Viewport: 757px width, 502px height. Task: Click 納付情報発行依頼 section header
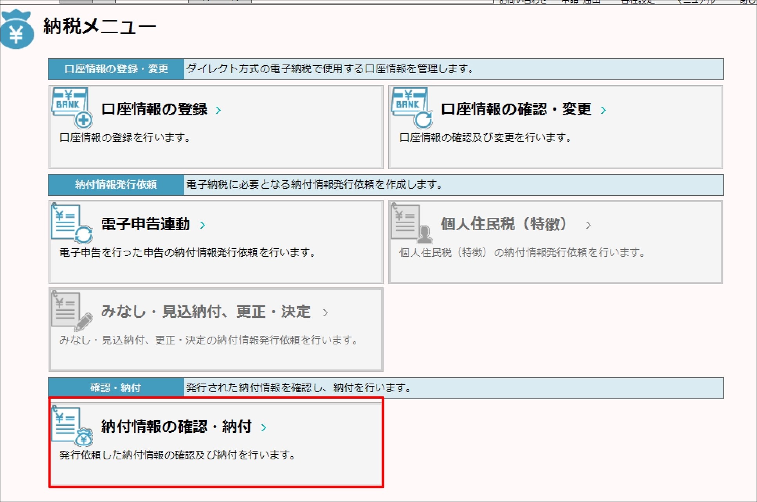coord(116,185)
